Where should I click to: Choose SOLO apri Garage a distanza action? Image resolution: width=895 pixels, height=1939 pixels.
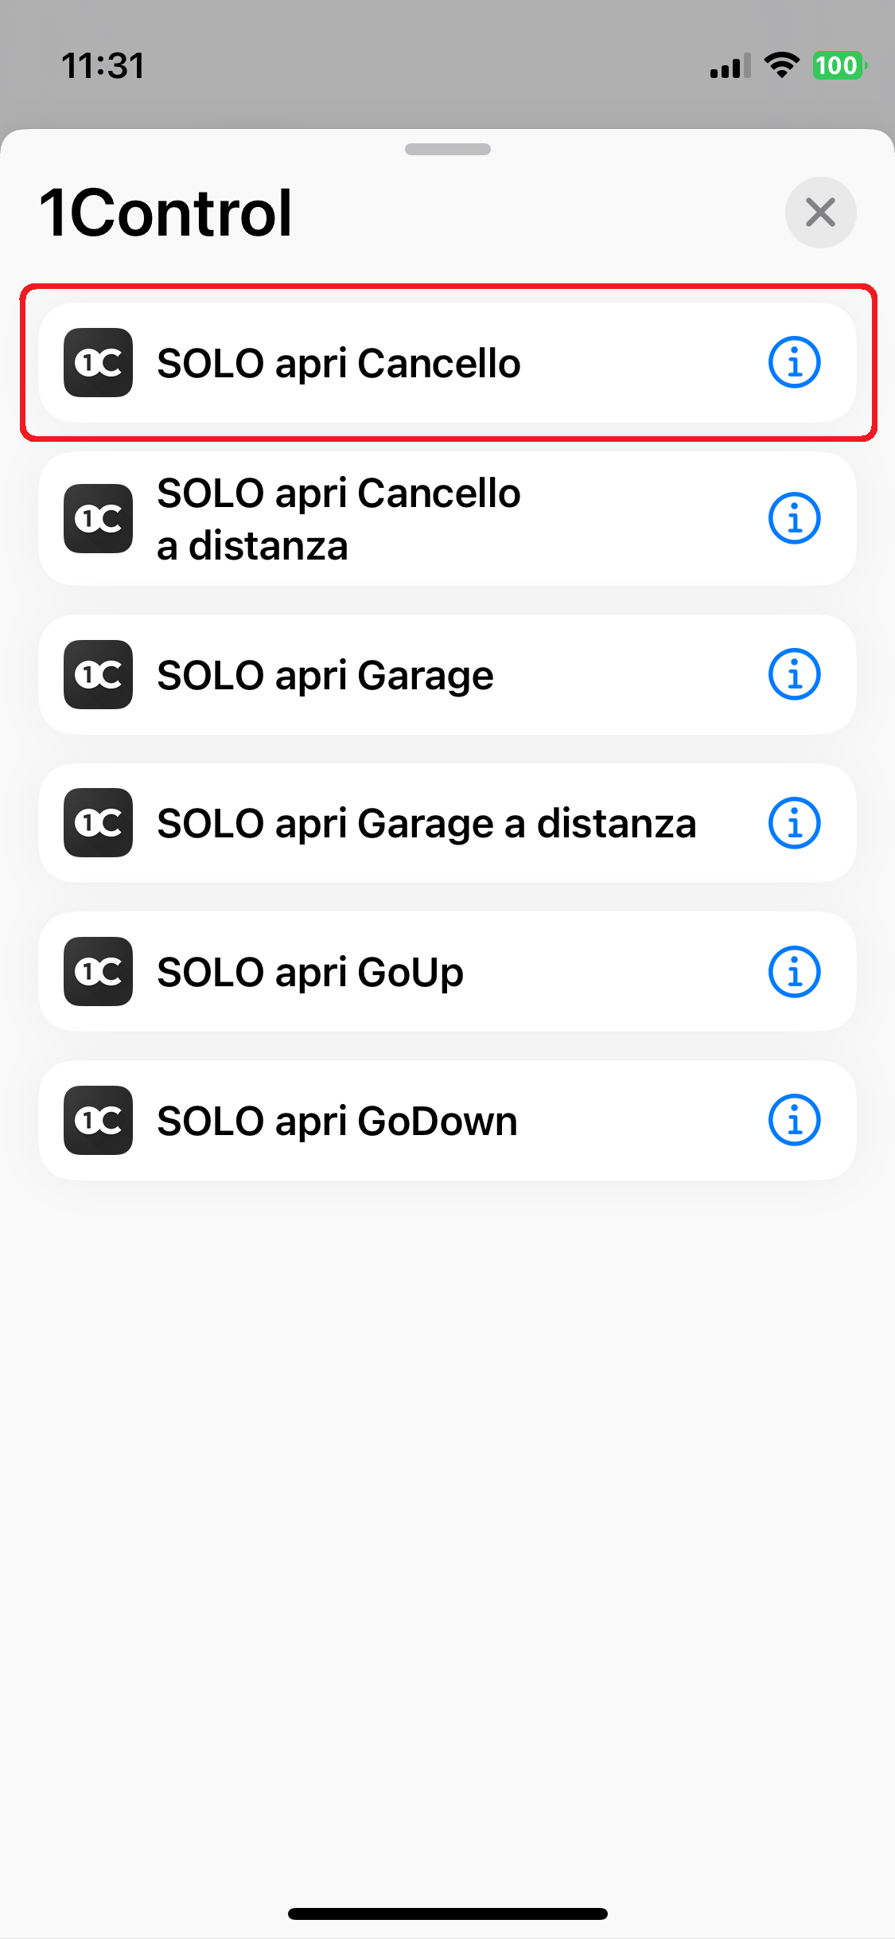426,823
